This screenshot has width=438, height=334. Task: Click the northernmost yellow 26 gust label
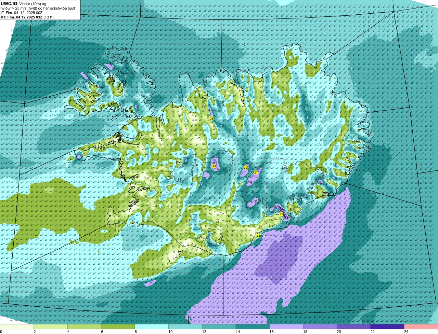211,119
